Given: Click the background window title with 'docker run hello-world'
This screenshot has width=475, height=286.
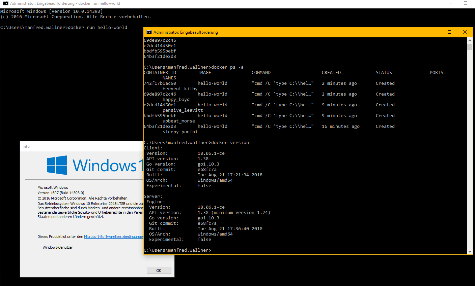Looking at the screenshot, I should 65,3.
